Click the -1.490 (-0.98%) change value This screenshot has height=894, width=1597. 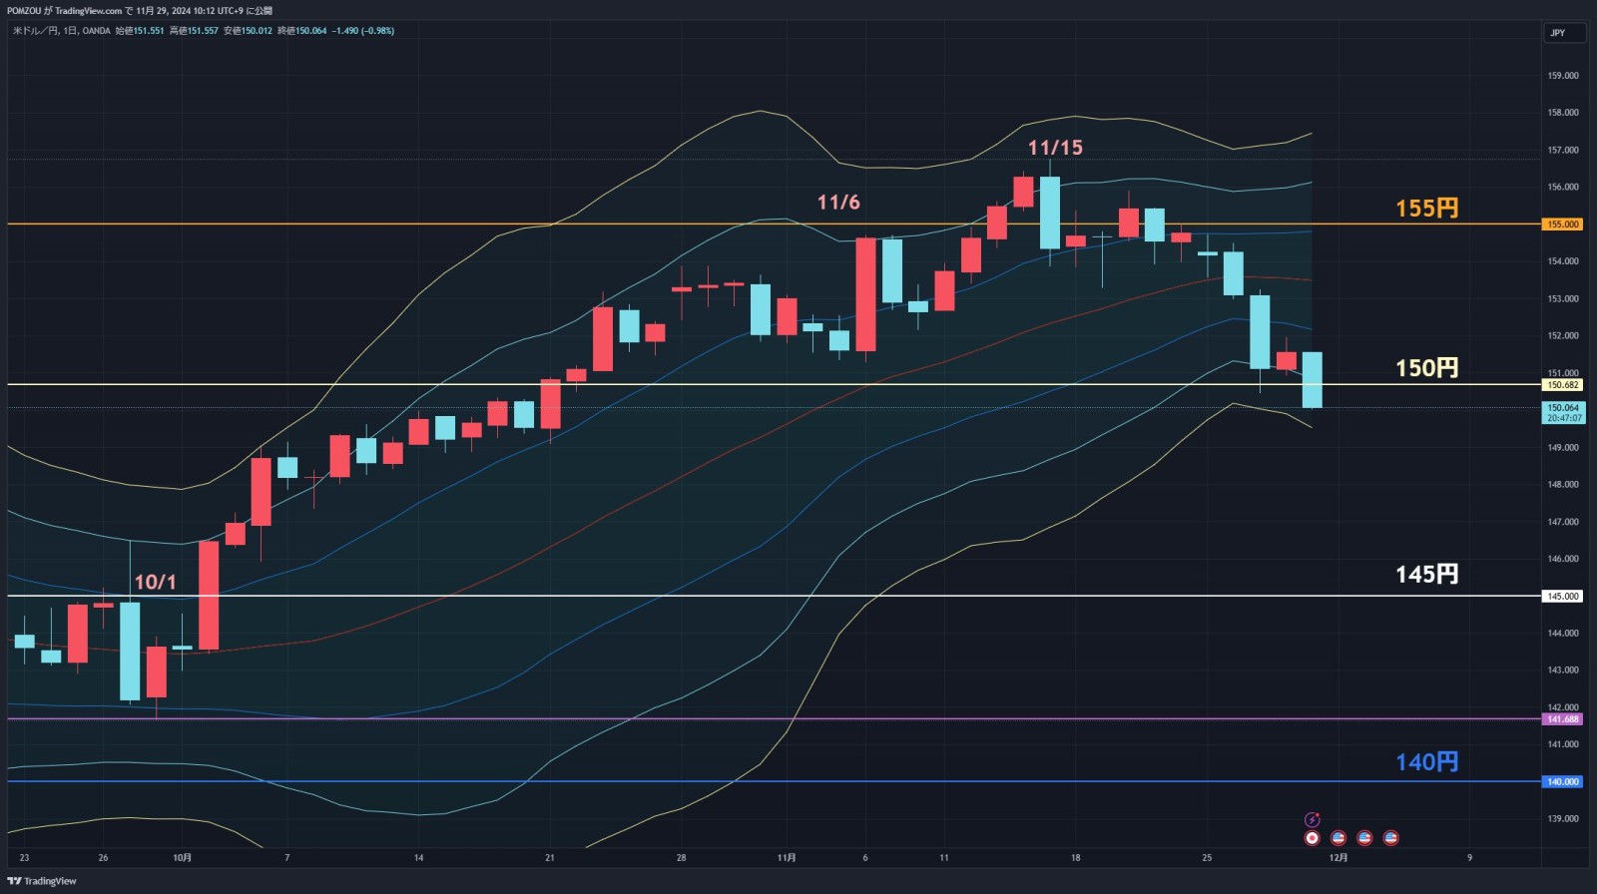coord(363,31)
